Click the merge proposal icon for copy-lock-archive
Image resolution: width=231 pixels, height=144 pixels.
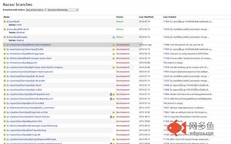tap(113, 112)
